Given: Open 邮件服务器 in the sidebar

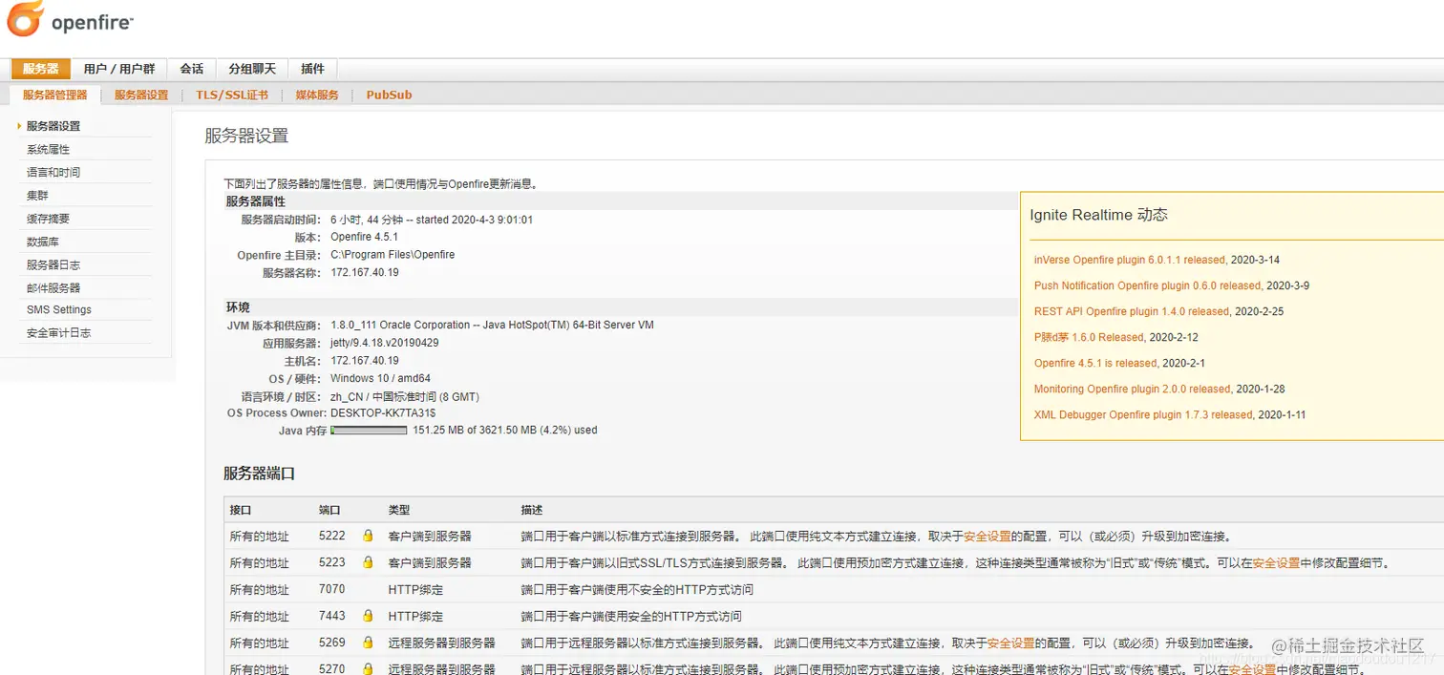Looking at the screenshot, I should point(53,287).
